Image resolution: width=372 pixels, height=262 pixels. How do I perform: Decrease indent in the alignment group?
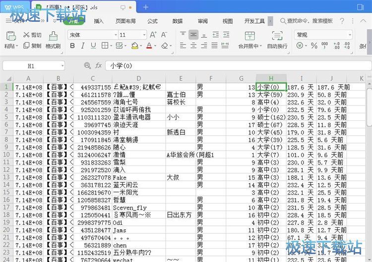pyautogui.click(x=216, y=35)
